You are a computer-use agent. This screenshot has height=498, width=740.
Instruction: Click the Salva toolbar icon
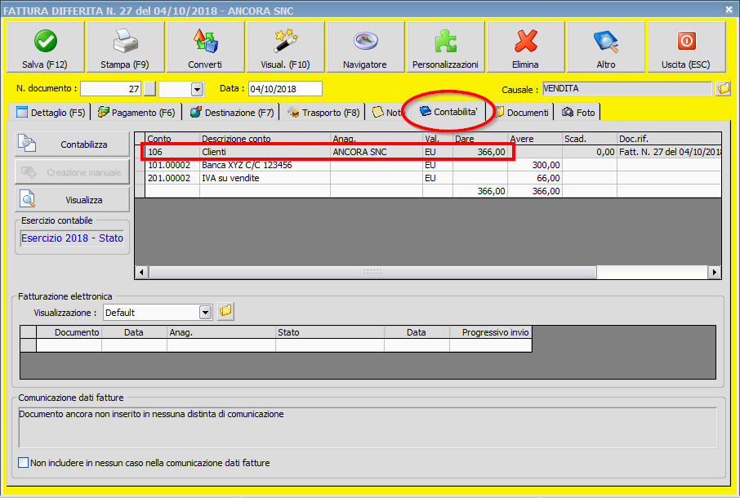(x=45, y=46)
